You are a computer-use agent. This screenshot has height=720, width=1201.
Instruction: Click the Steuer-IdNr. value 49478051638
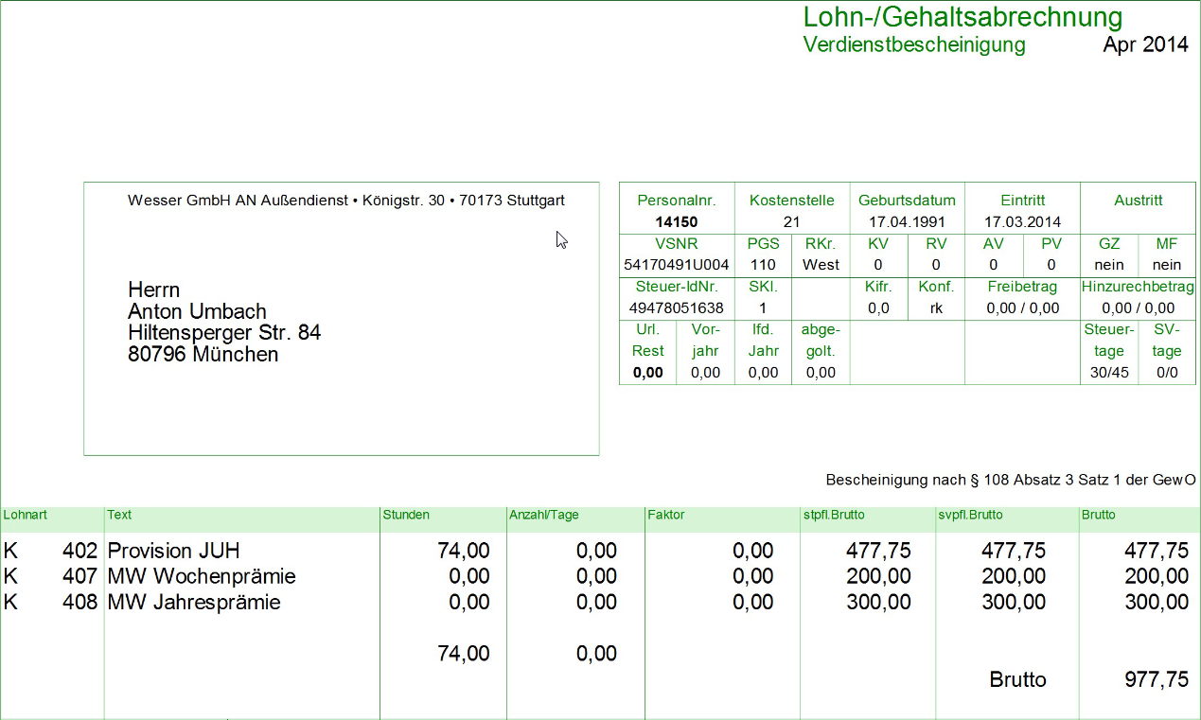(676, 308)
